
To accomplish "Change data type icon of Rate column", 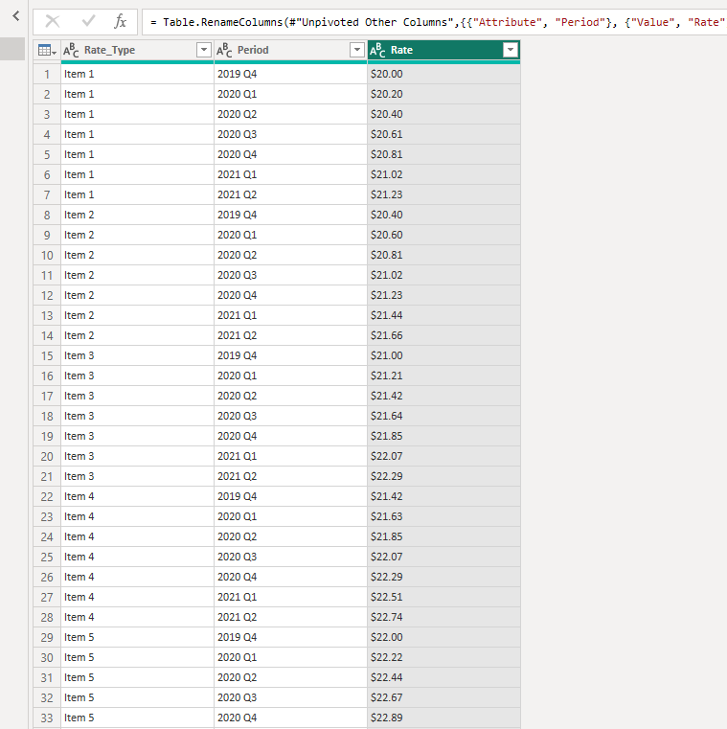I will point(378,50).
